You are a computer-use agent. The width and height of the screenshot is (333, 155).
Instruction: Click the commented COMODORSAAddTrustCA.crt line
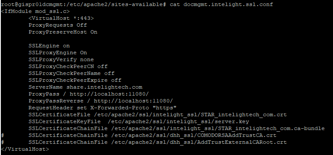coord(138,135)
